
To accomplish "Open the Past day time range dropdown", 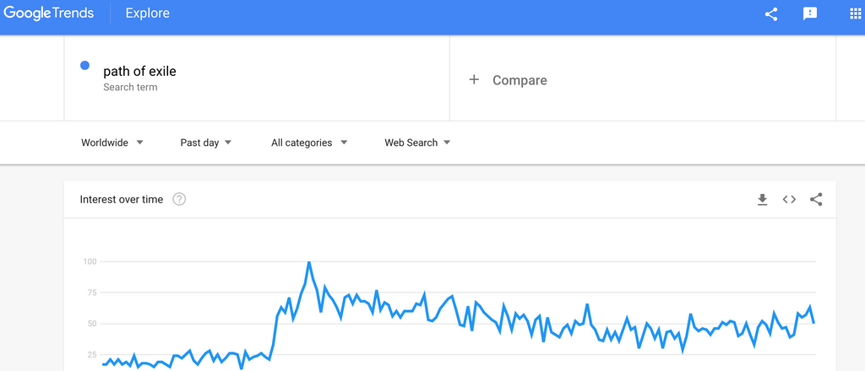I will point(206,142).
